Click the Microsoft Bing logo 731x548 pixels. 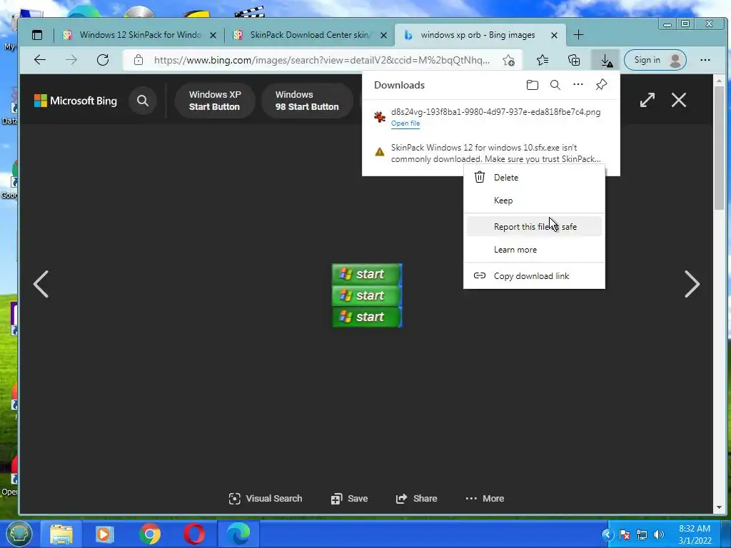point(76,101)
